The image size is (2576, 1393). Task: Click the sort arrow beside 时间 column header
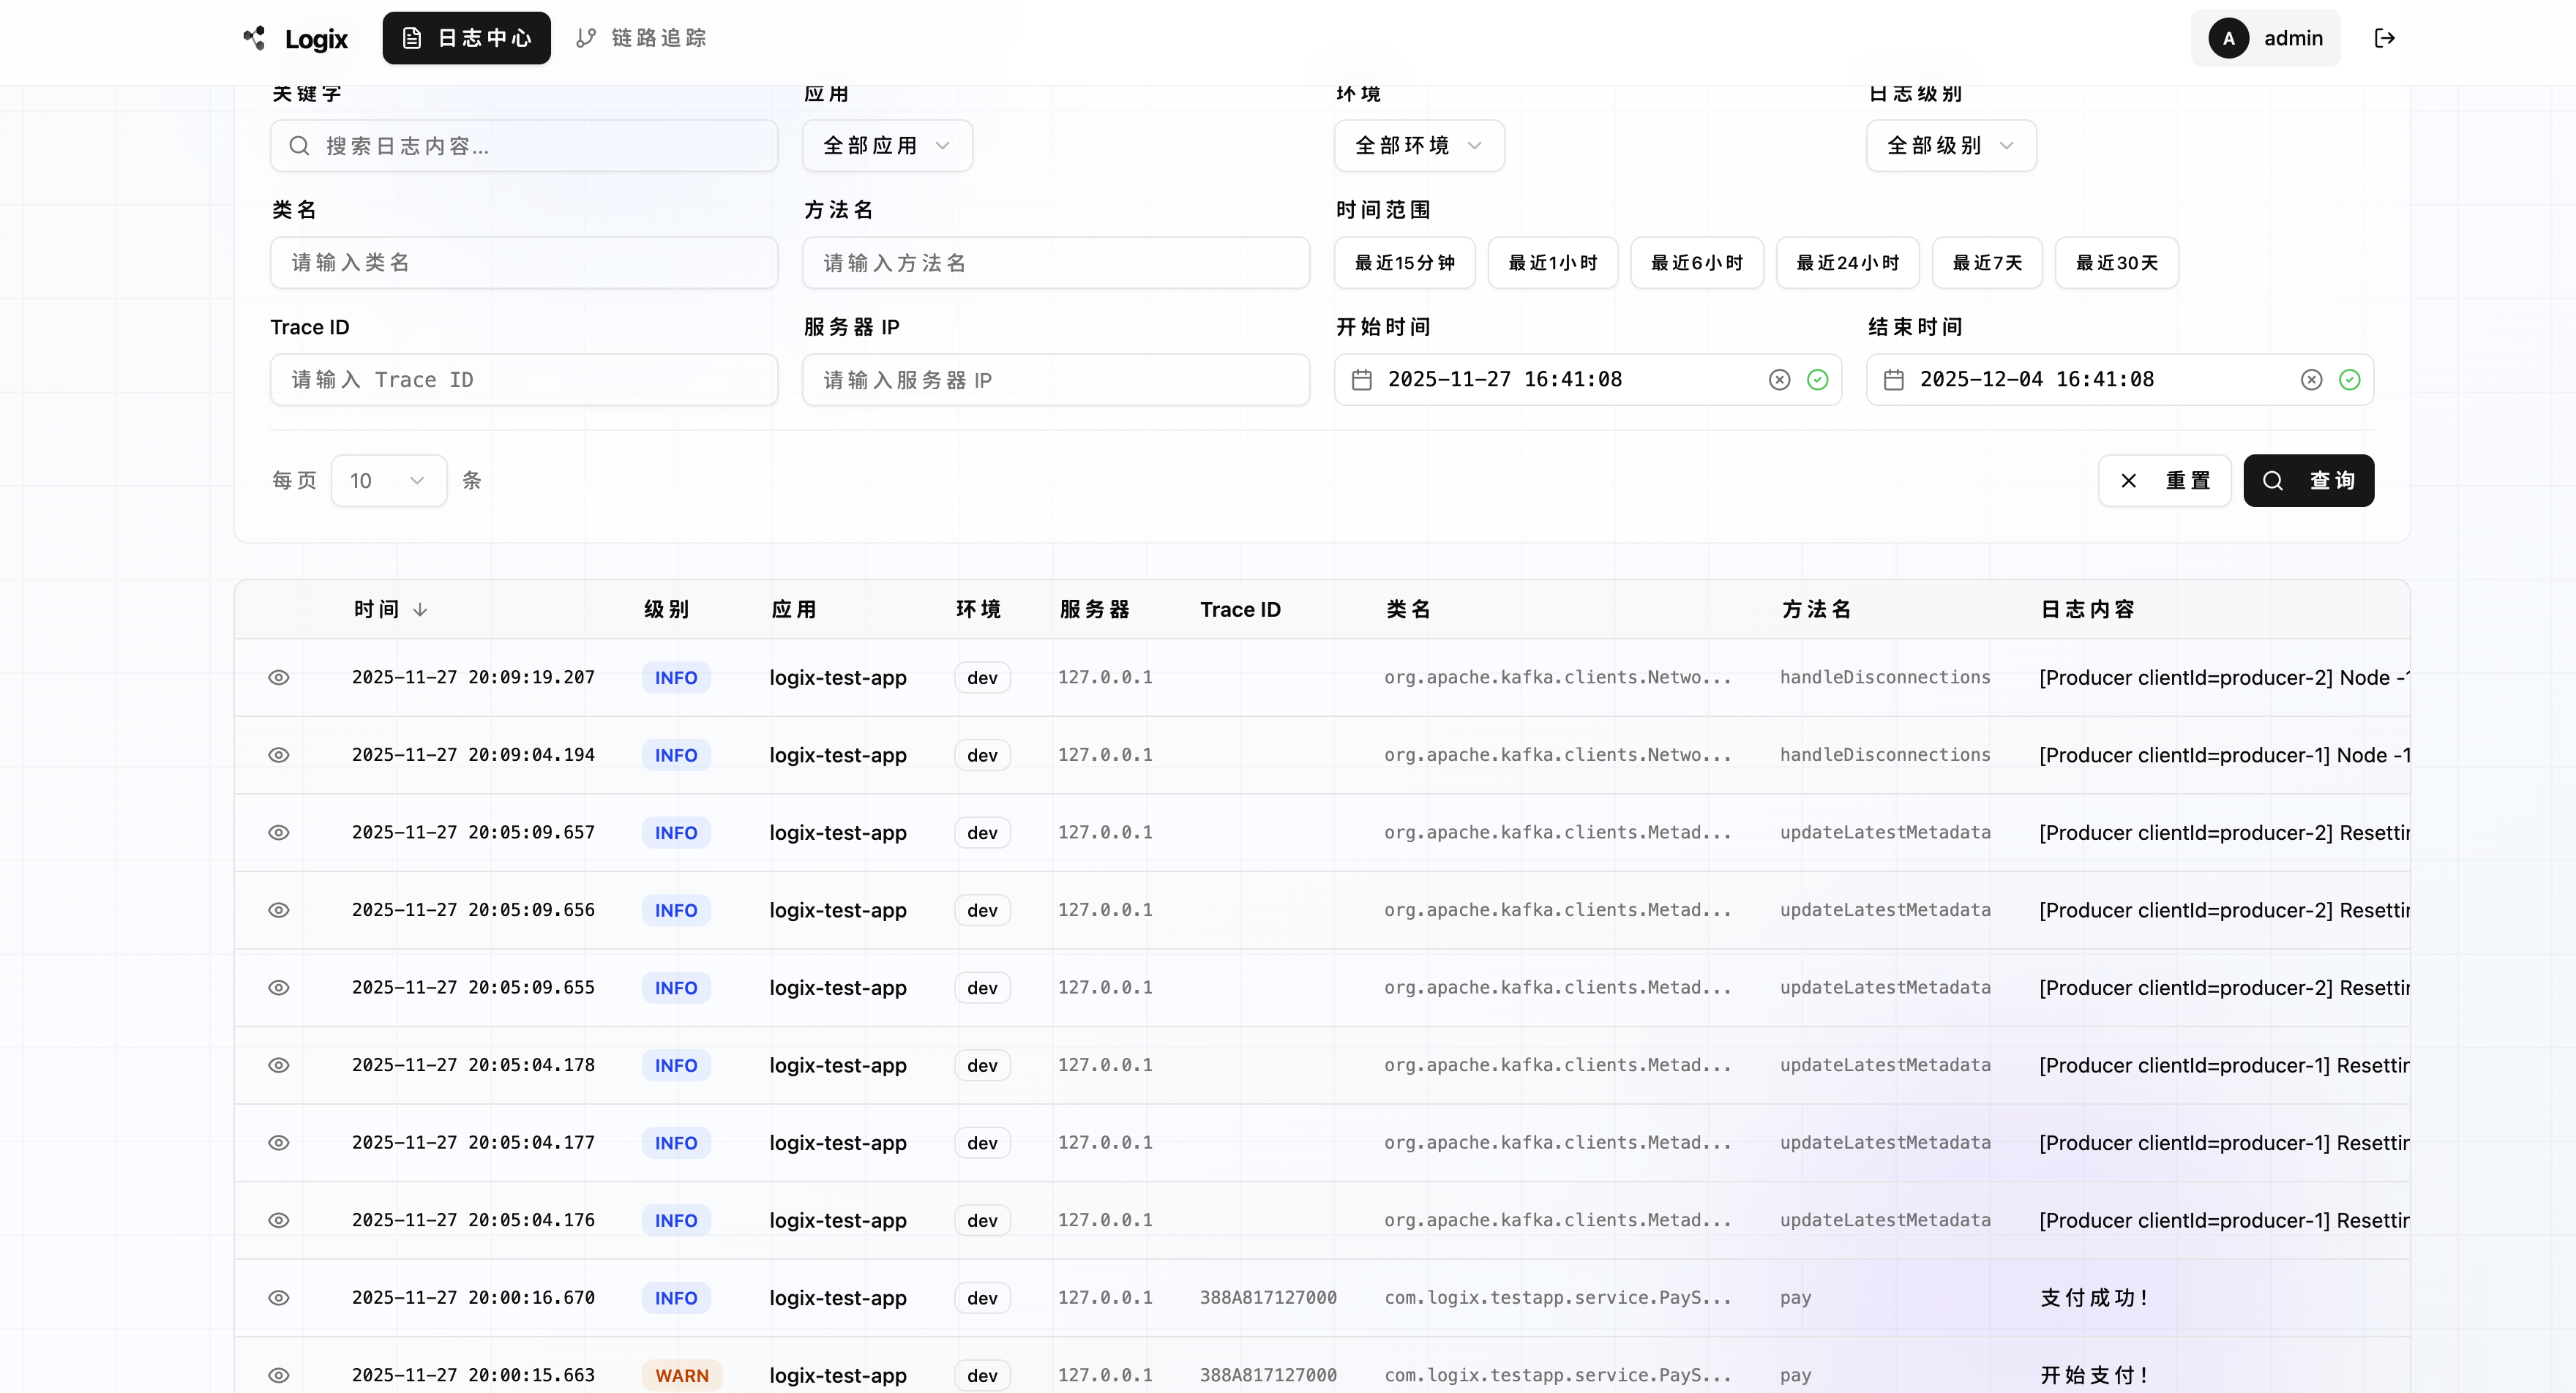pyautogui.click(x=420, y=610)
